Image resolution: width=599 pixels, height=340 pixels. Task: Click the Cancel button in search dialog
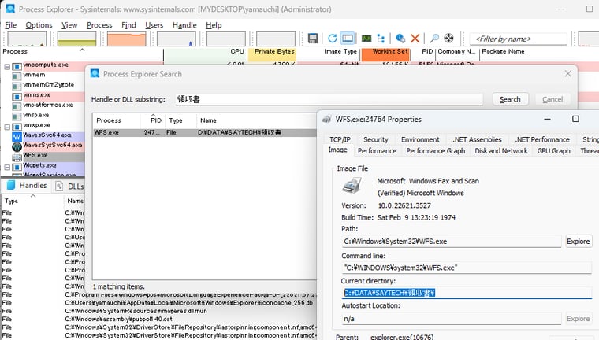click(552, 100)
